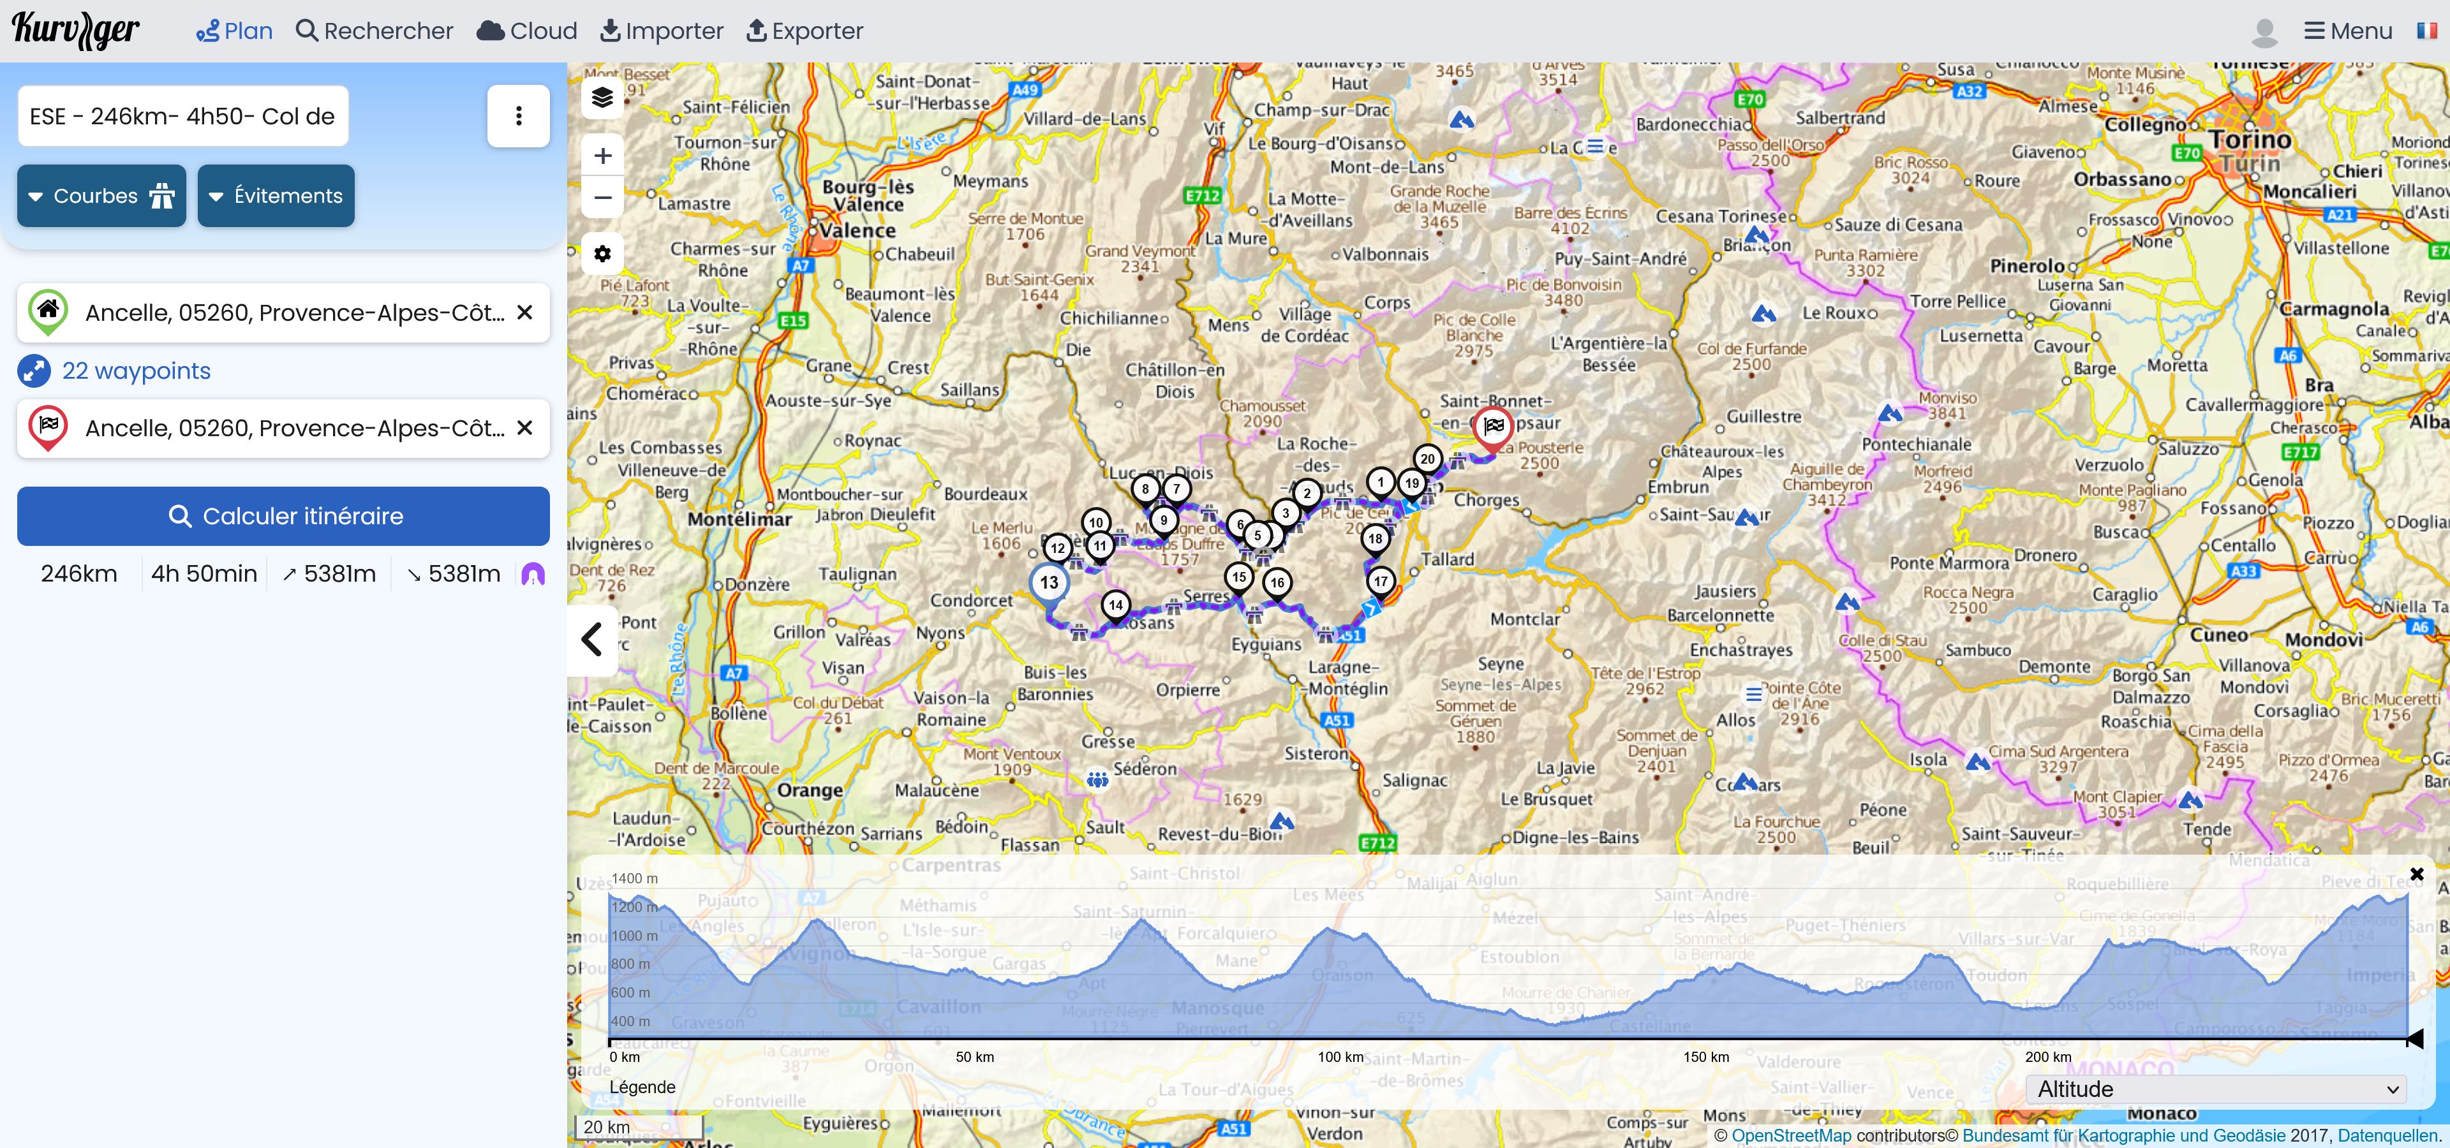Collapse the left sidebar panel
The width and height of the screenshot is (2450, 1148).
tap(591, 640)
